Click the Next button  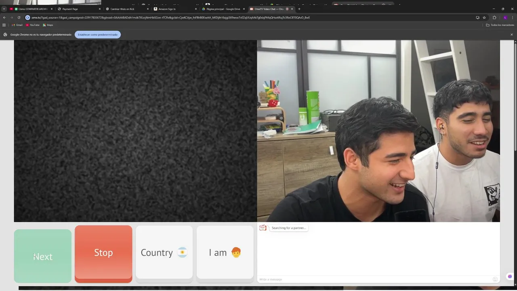[x=43, y=256]
